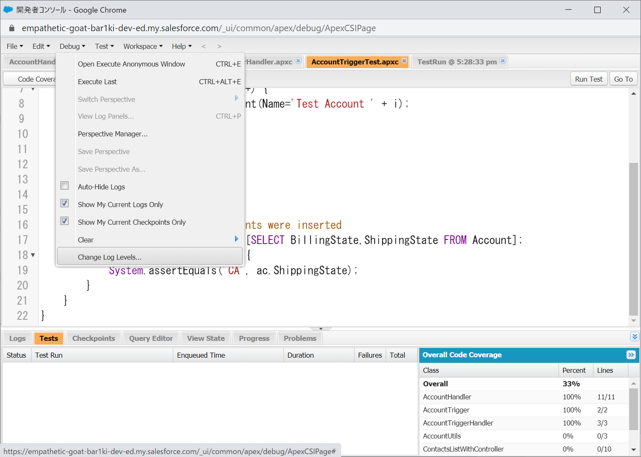This screenshot has height=457, width=641.
Task: Click the panel splitter collapse handle
Action: tap(320, 328)
